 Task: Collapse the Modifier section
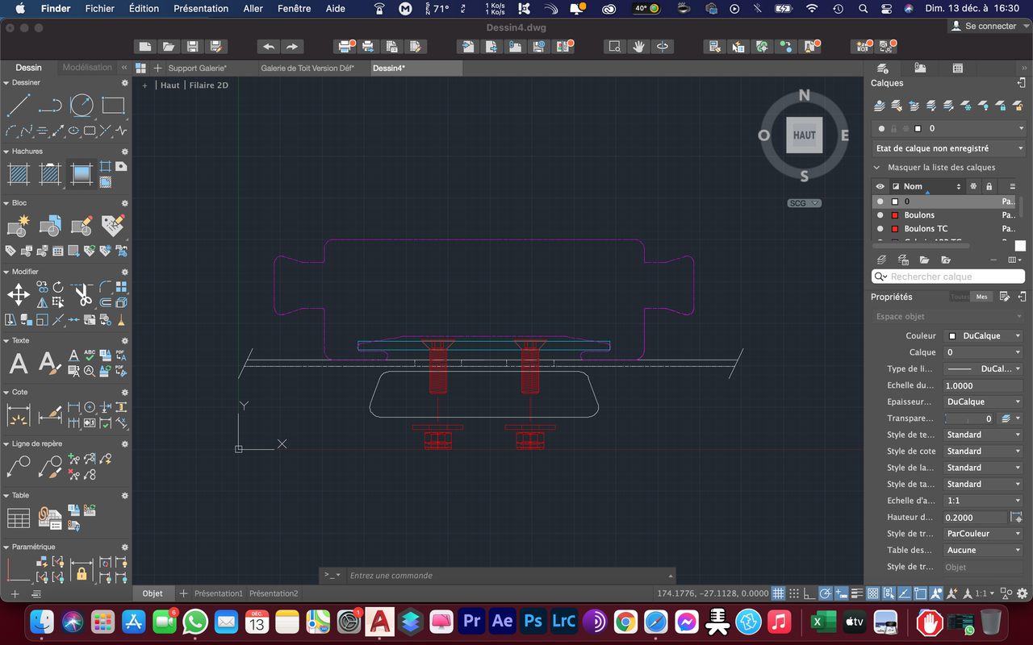6,272
